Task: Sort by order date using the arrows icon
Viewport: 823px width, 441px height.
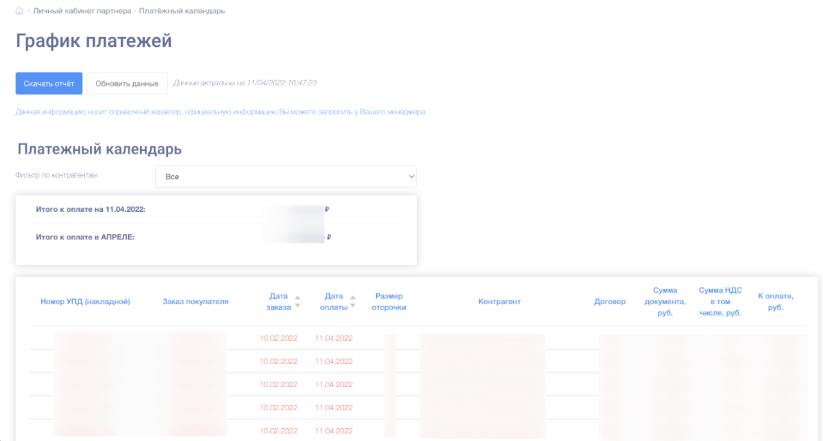Action: 297,302
